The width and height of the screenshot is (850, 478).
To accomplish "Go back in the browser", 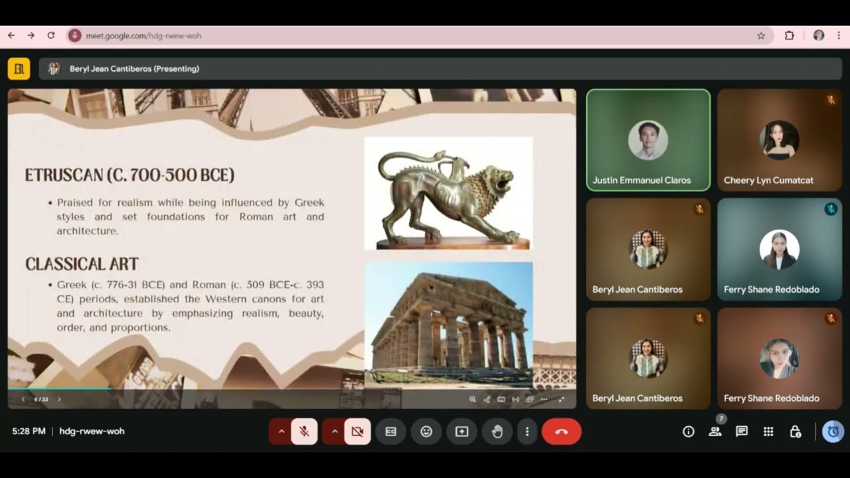I will (11, 35).
